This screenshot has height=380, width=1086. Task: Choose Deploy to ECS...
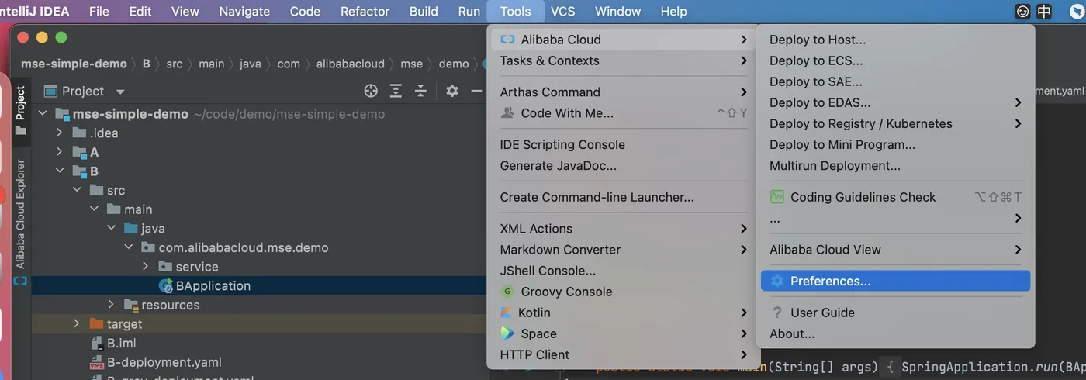point(896,60)
